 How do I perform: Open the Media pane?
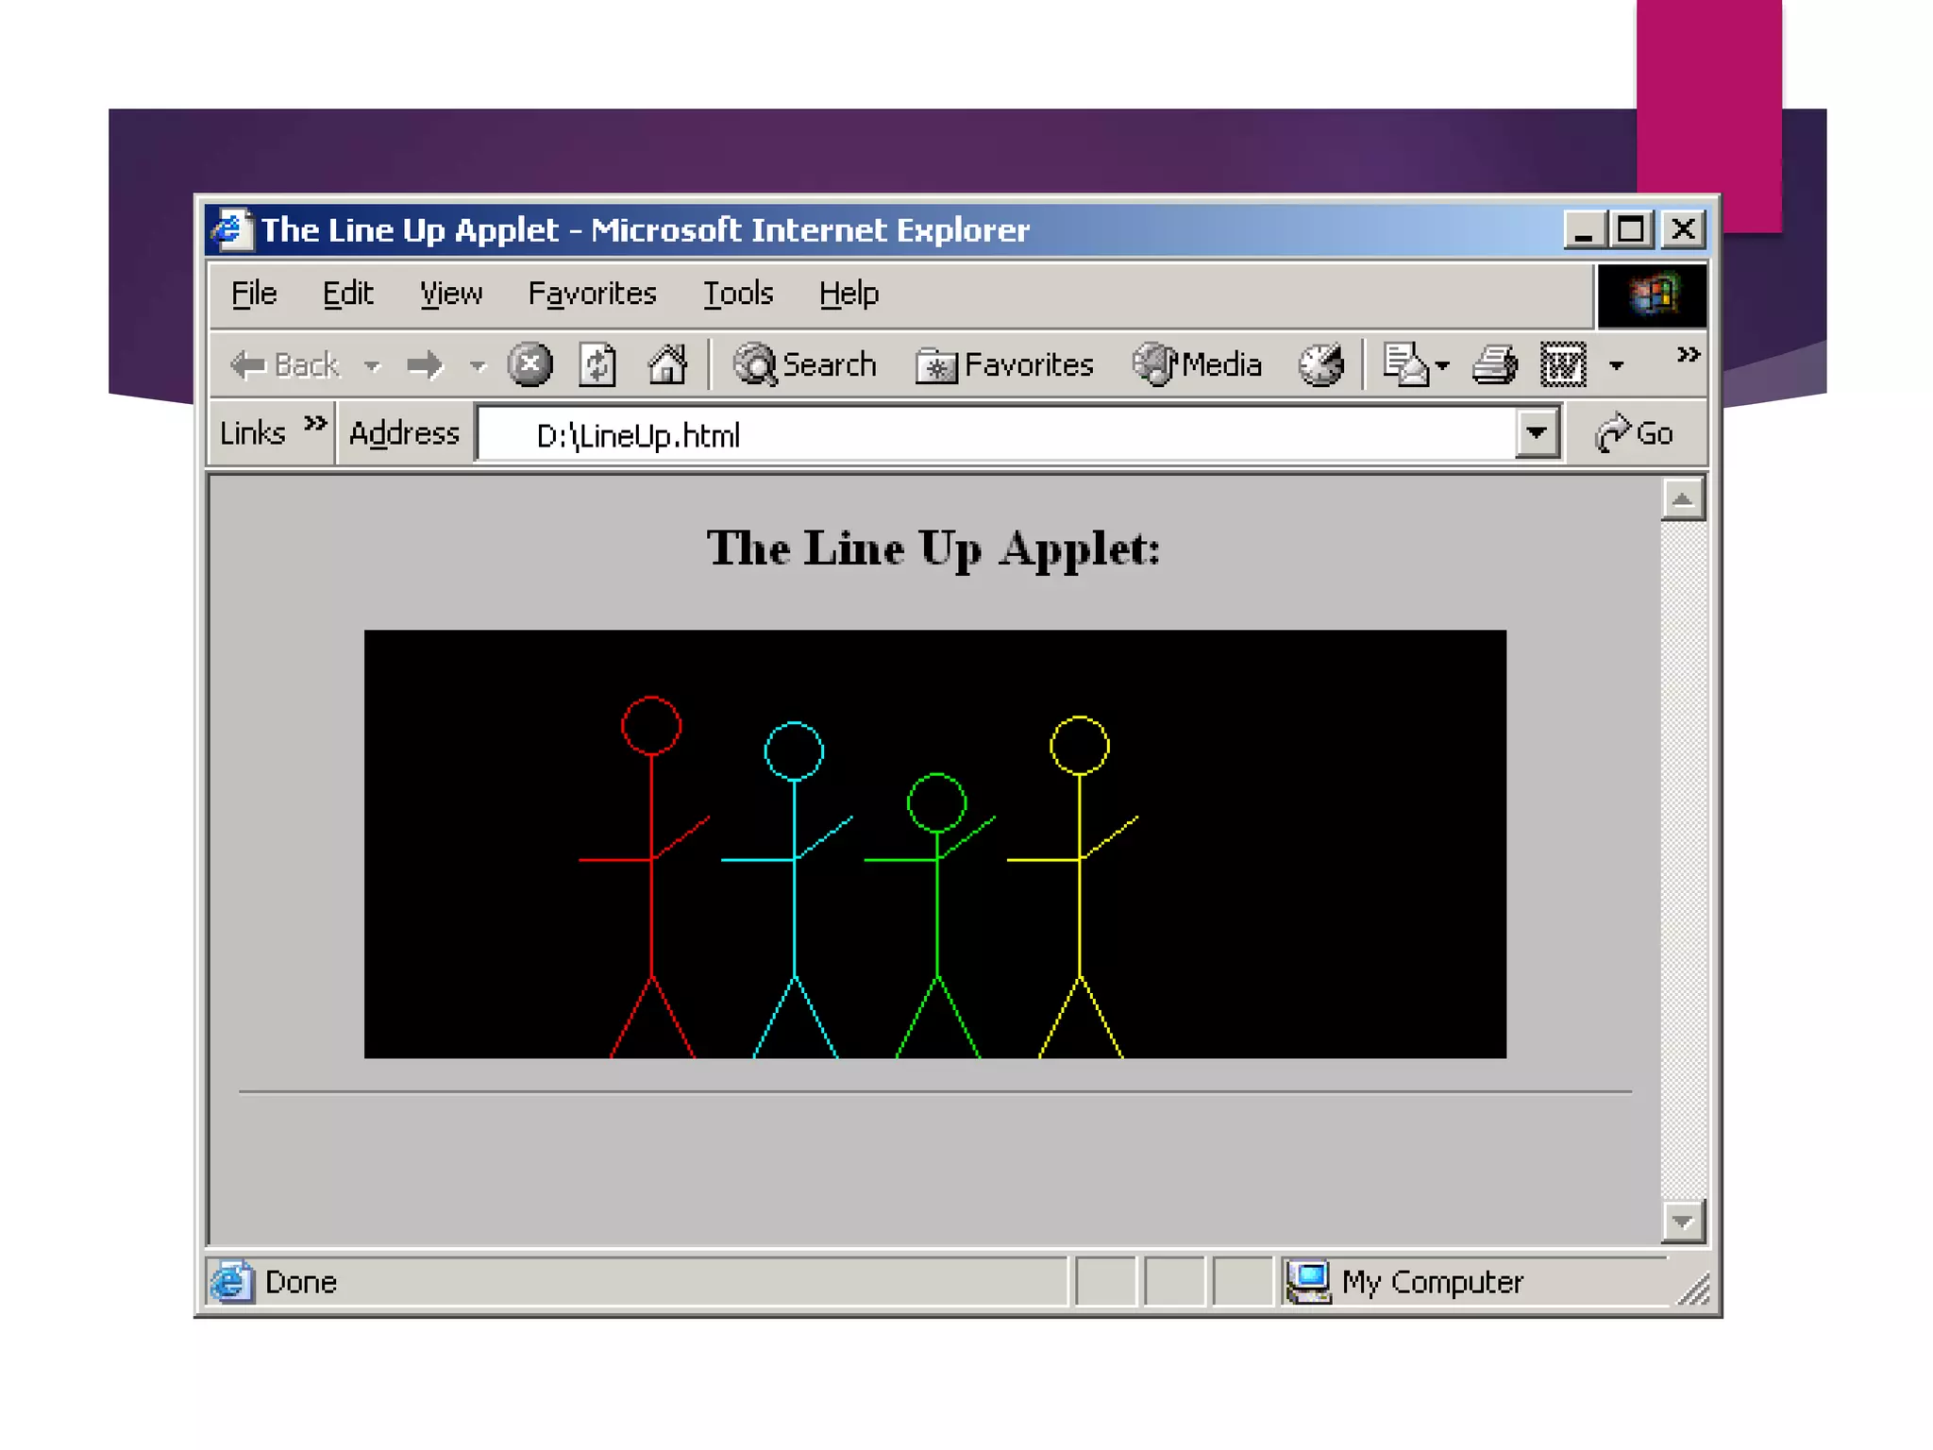tap(1197, 364)
